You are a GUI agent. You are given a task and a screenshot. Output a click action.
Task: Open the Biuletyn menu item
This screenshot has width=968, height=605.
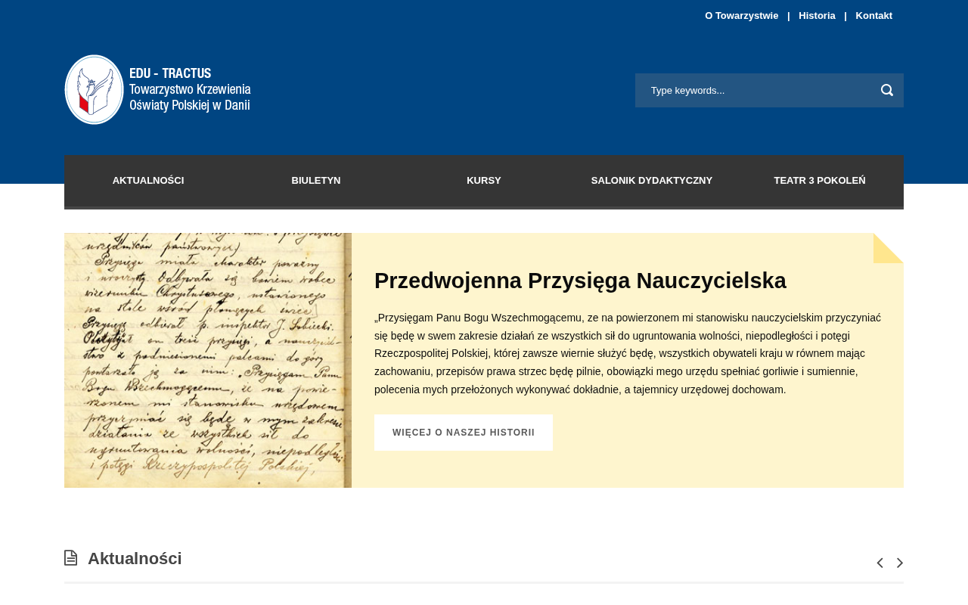(x=316, y=181)
